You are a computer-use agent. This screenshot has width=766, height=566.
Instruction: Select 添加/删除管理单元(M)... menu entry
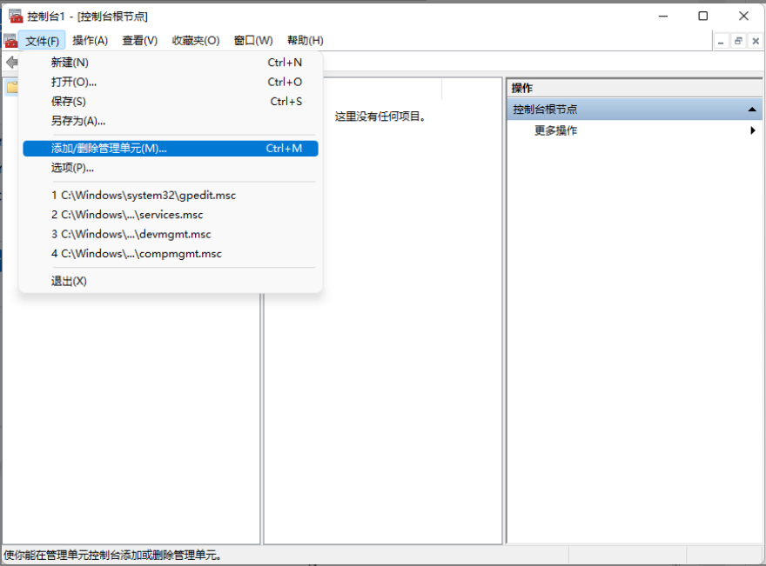tap(171, 149)
